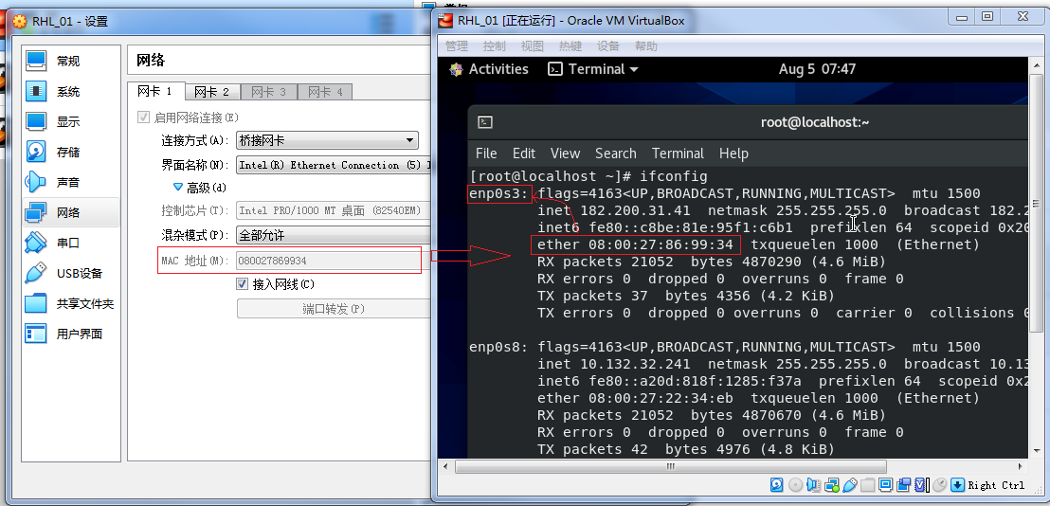The height and width of the screenshot is (506, 1050).
Task: Open the terminal Search menu
Action: 615,154
